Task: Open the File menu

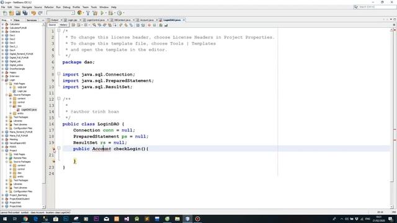Action: (3, 7)
